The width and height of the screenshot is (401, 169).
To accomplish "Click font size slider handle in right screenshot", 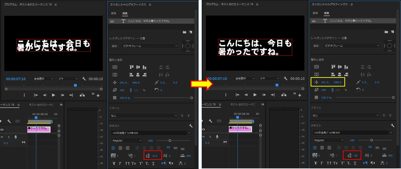I will click(x=371, y=140).
